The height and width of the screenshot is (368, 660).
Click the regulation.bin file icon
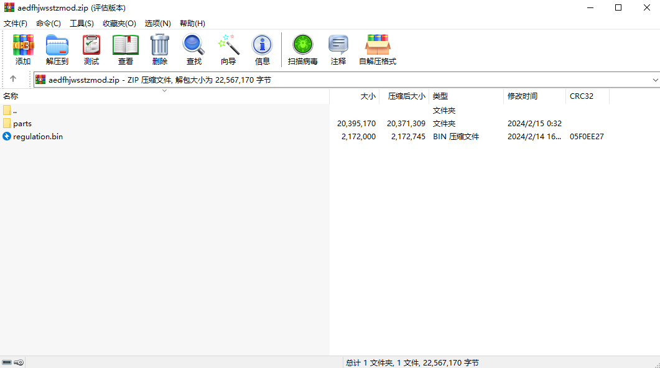(7, 136)
